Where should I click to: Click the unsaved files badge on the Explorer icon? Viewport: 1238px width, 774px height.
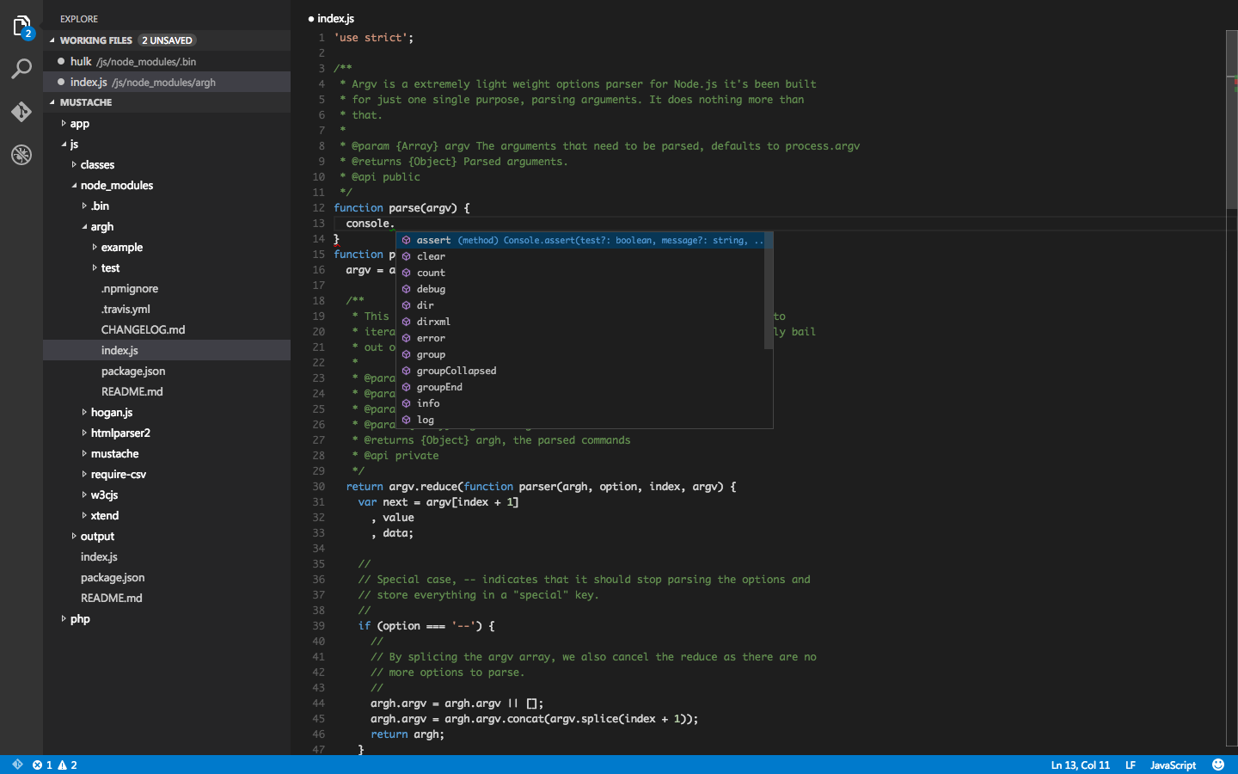(x=30, y=34)
